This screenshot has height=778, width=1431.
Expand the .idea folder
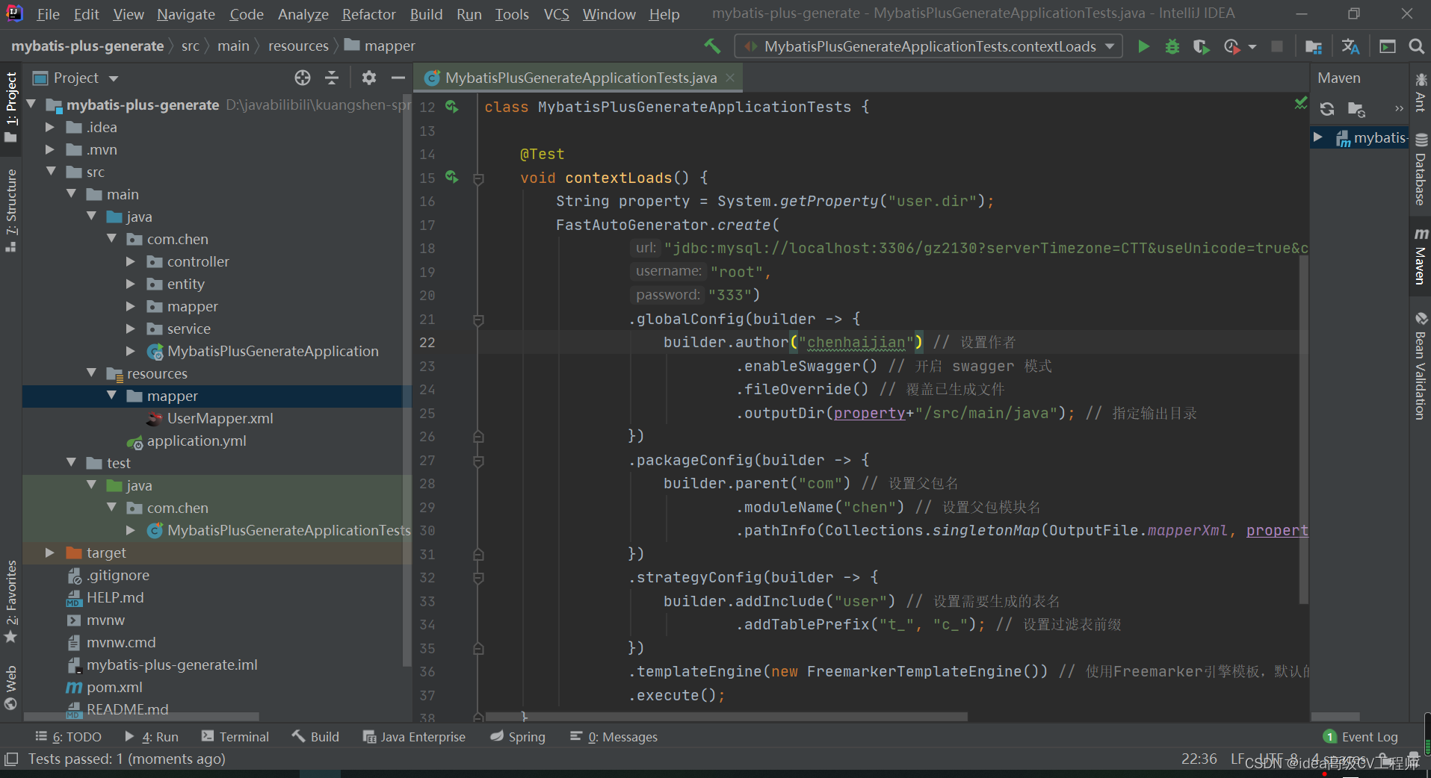tap(50, 127)
